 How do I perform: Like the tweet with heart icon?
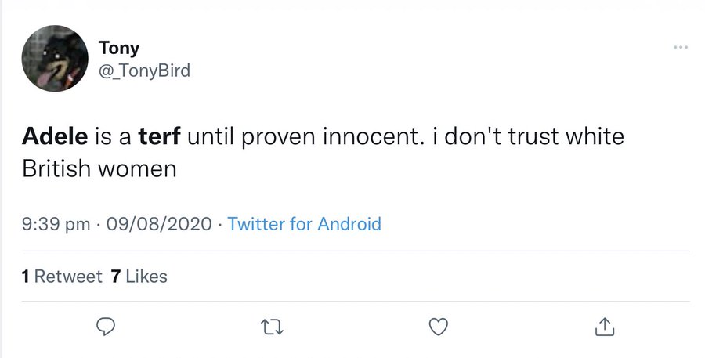click(x=439, y=327)
